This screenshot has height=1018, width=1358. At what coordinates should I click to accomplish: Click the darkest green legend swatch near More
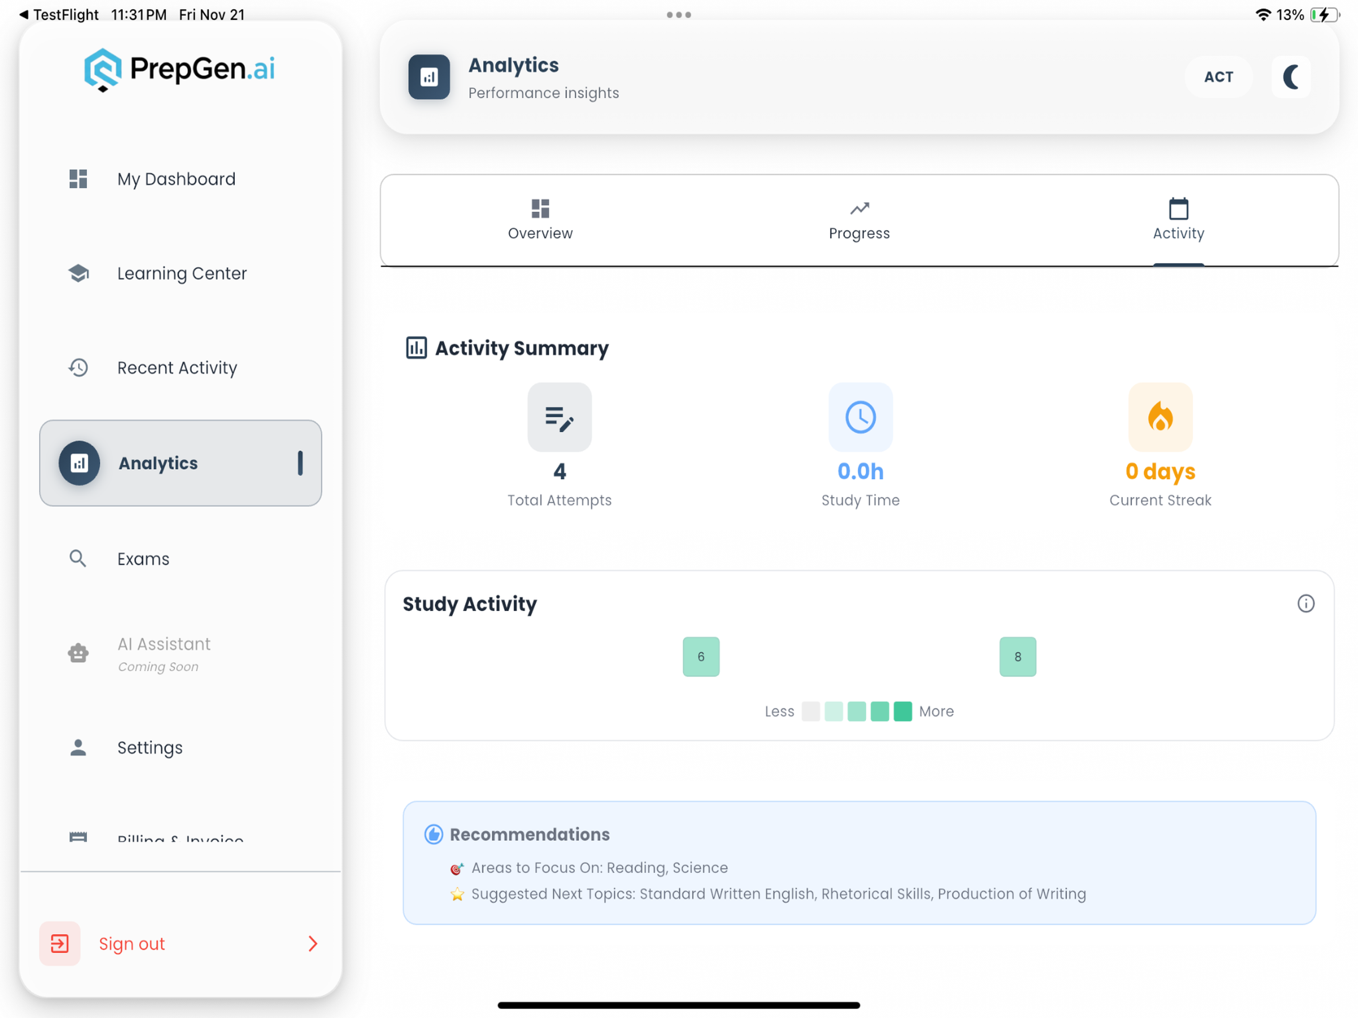[x=903, y=711]
